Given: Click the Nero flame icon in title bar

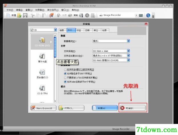Looking at the screenshot, I should click(x=5, y=6).
